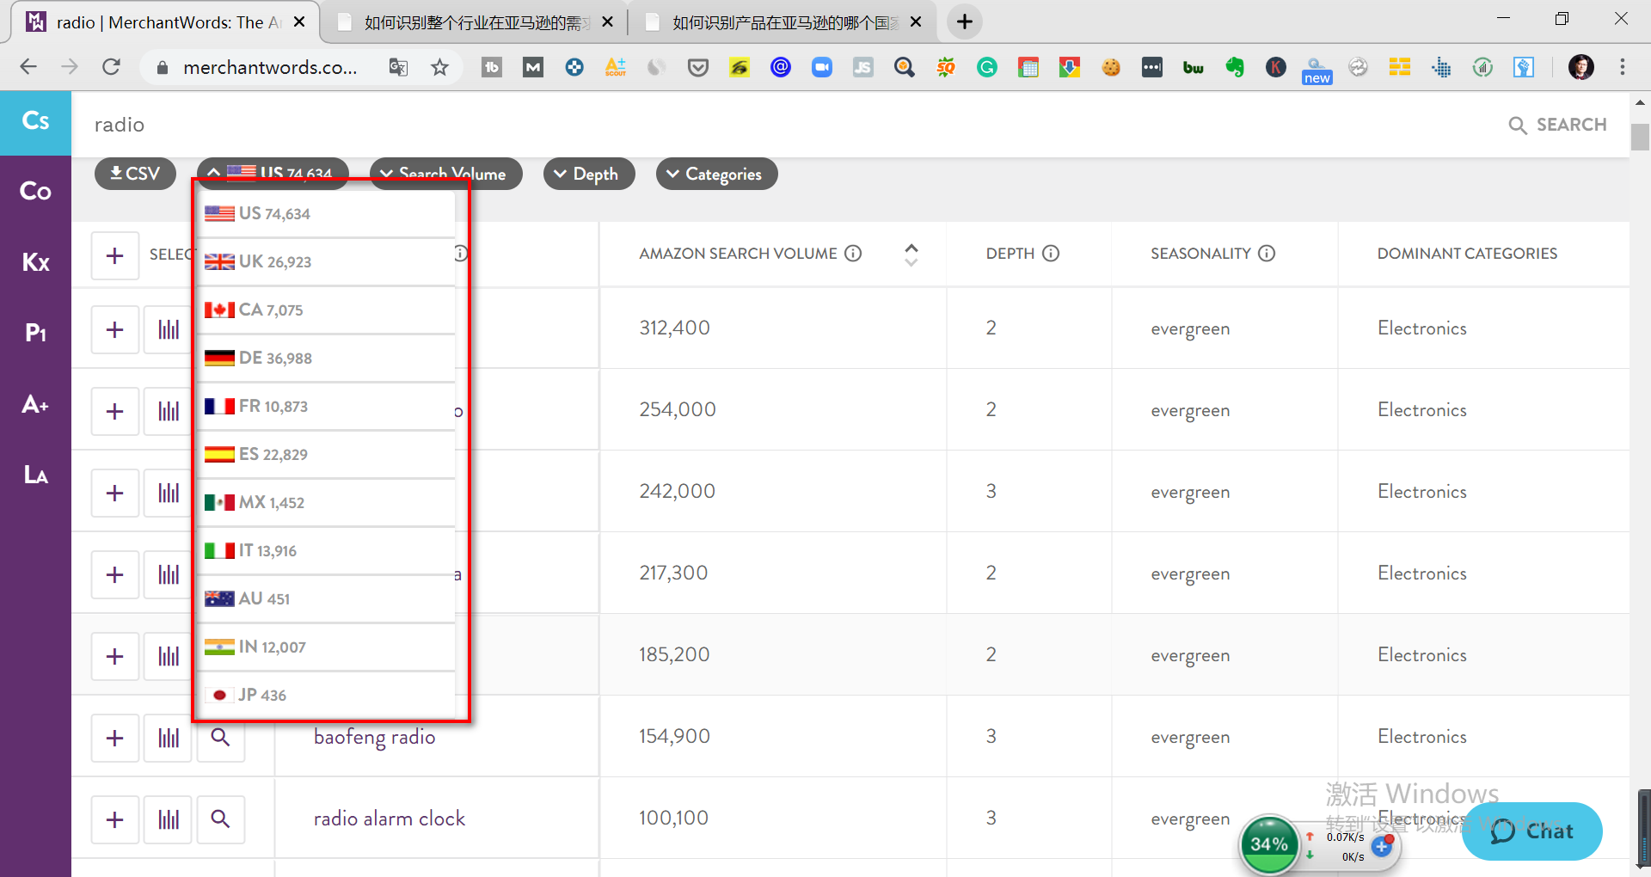Open the LA sidebar module

tap(35, 475)
